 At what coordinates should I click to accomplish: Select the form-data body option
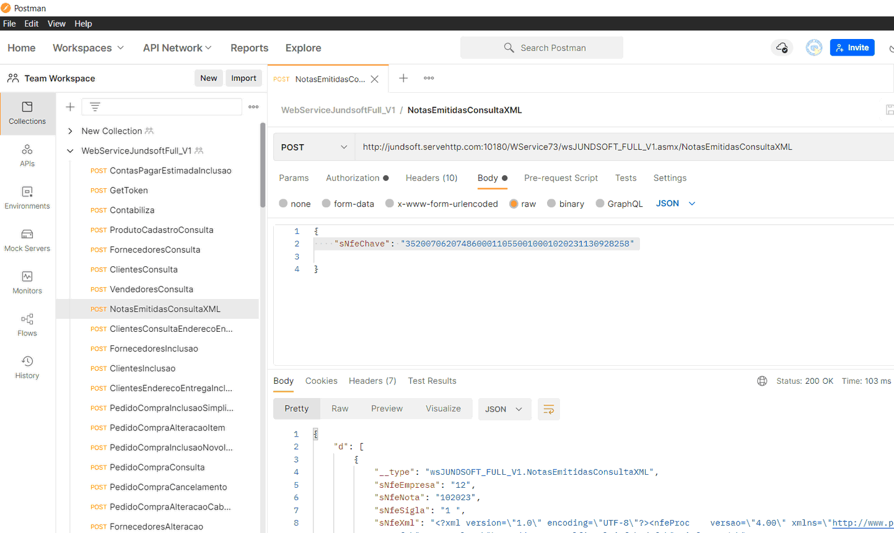[326, 204]
